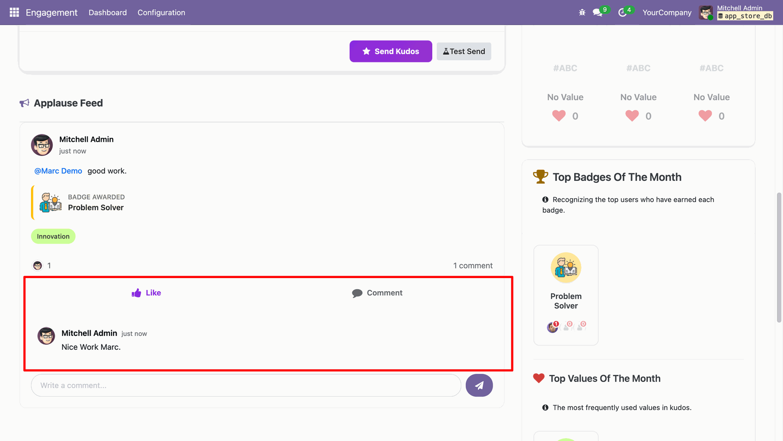Click the third No Value heart icon
This screenshot has height=441, width=783.
click(705, 116)
